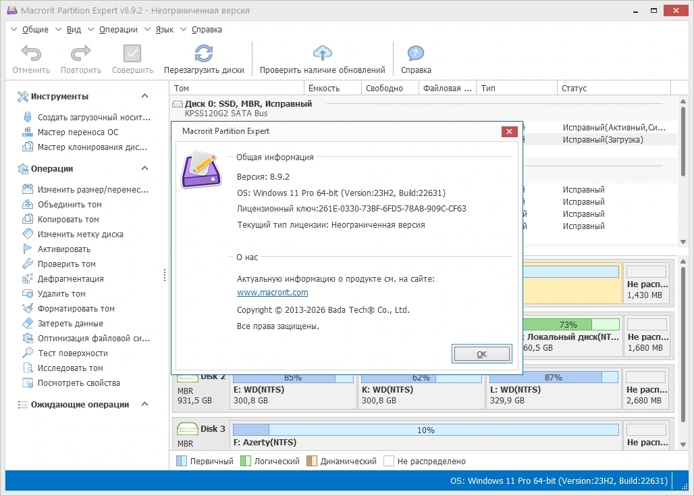Collapse the Ожидающие операции section chevron
This screenshot has width=694, height=496.
(144, 404)
